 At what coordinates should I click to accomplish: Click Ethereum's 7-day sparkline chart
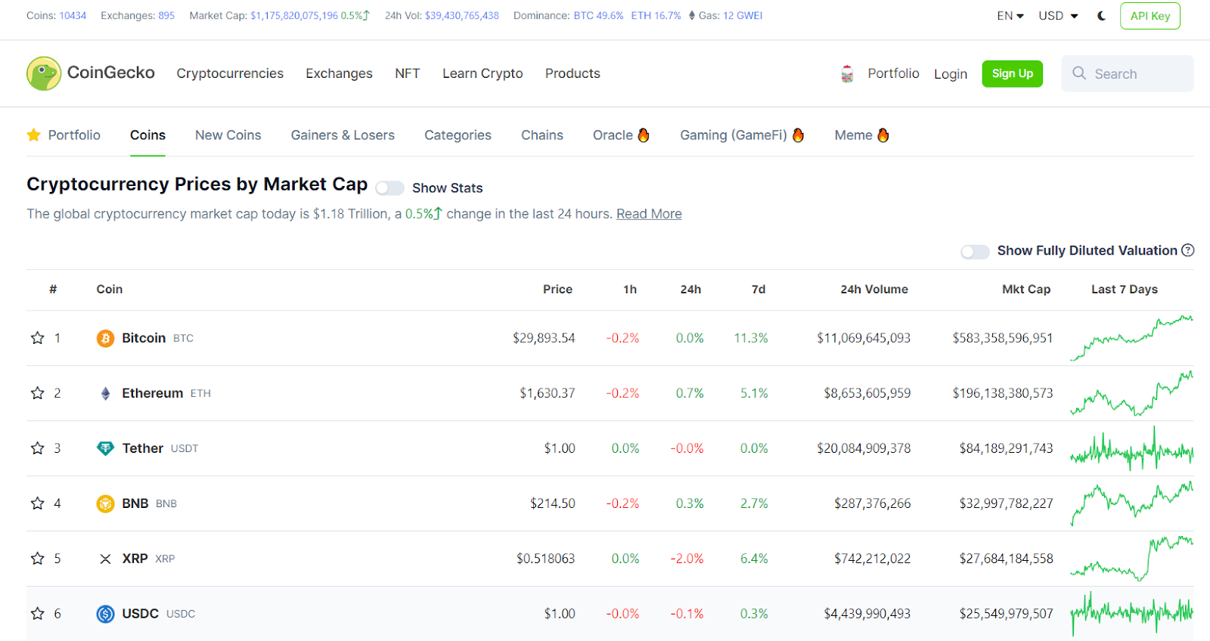(x=1131, y=393)
